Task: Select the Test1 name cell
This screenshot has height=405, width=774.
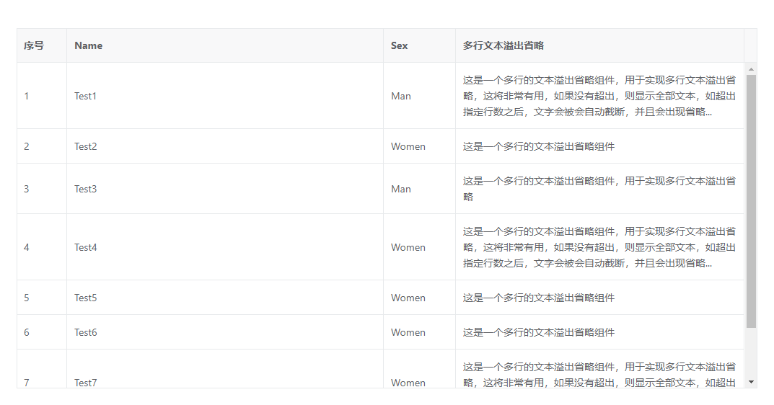Action: click(x=225, y=96)
